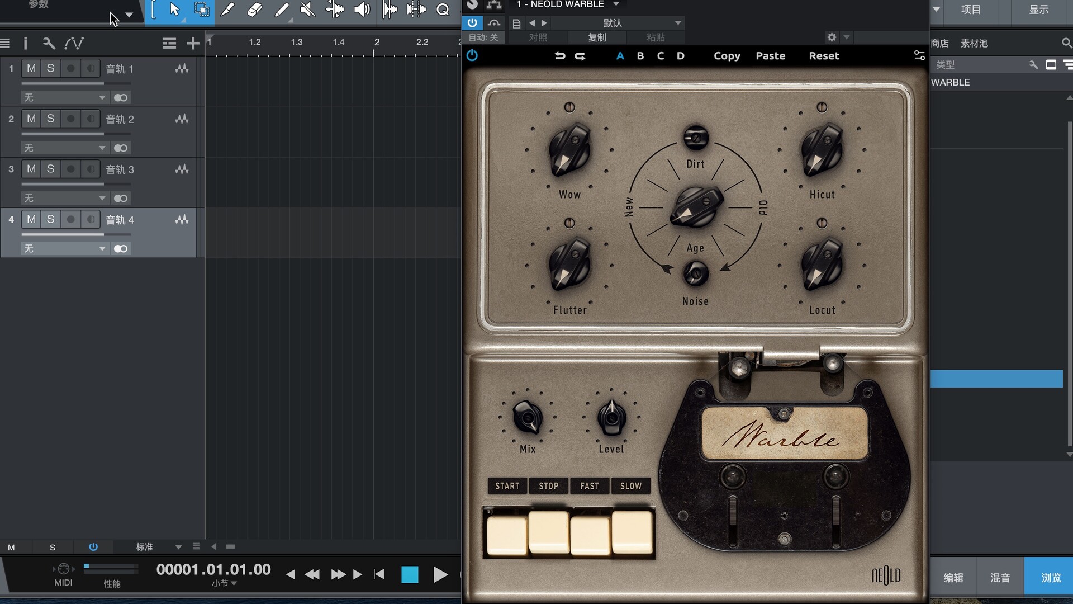
Task: Toggle monitor on 音轨 4
Action: pyautogui.click(x=90, y=219)
